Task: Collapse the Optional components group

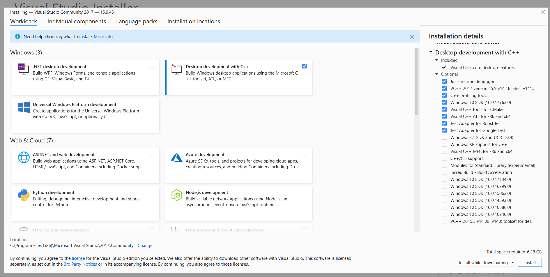Action: click(437, 74)
